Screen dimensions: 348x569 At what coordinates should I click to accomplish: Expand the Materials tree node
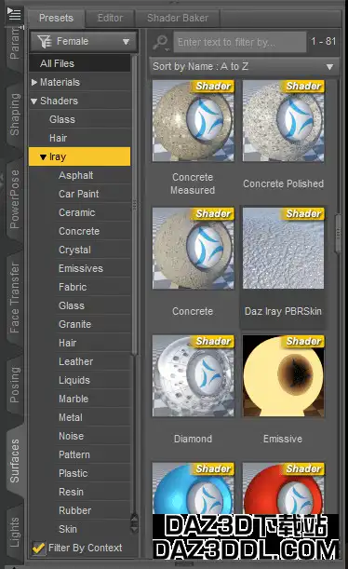point(34,82)
